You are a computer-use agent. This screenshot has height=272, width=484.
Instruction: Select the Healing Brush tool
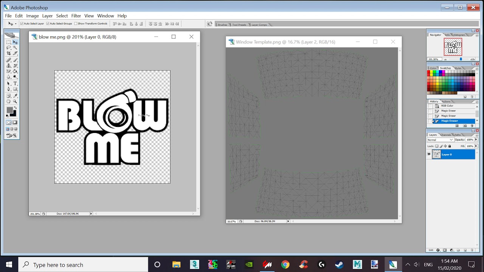8,60
